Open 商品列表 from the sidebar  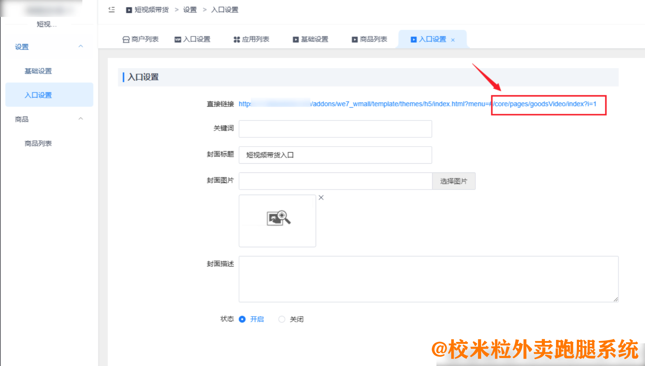[38, 143]
